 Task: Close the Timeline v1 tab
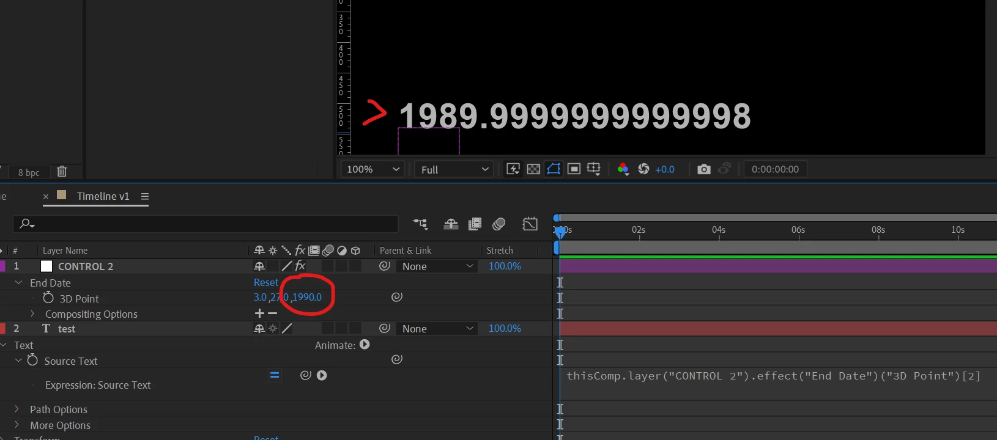tap(46, 196)
